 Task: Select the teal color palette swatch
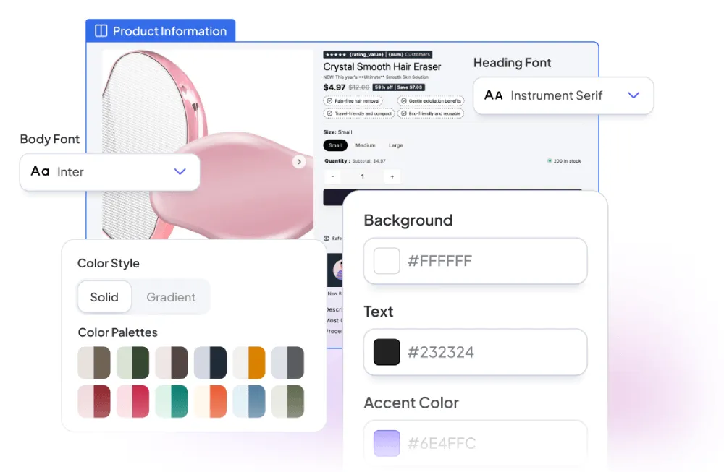172,401
